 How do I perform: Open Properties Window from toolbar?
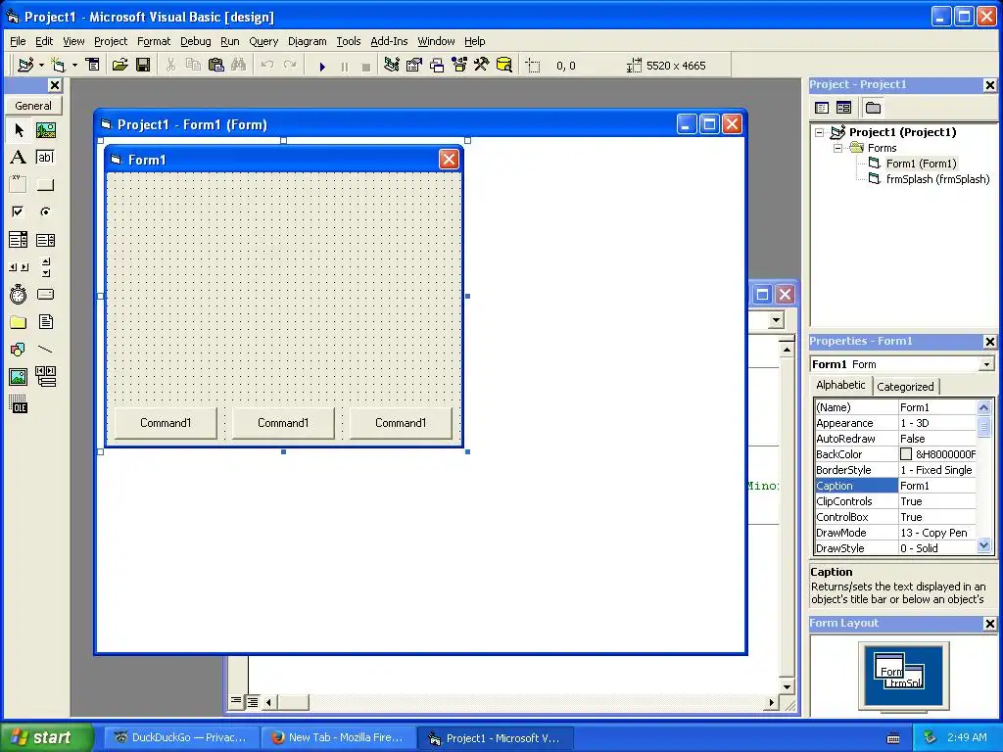414,66
